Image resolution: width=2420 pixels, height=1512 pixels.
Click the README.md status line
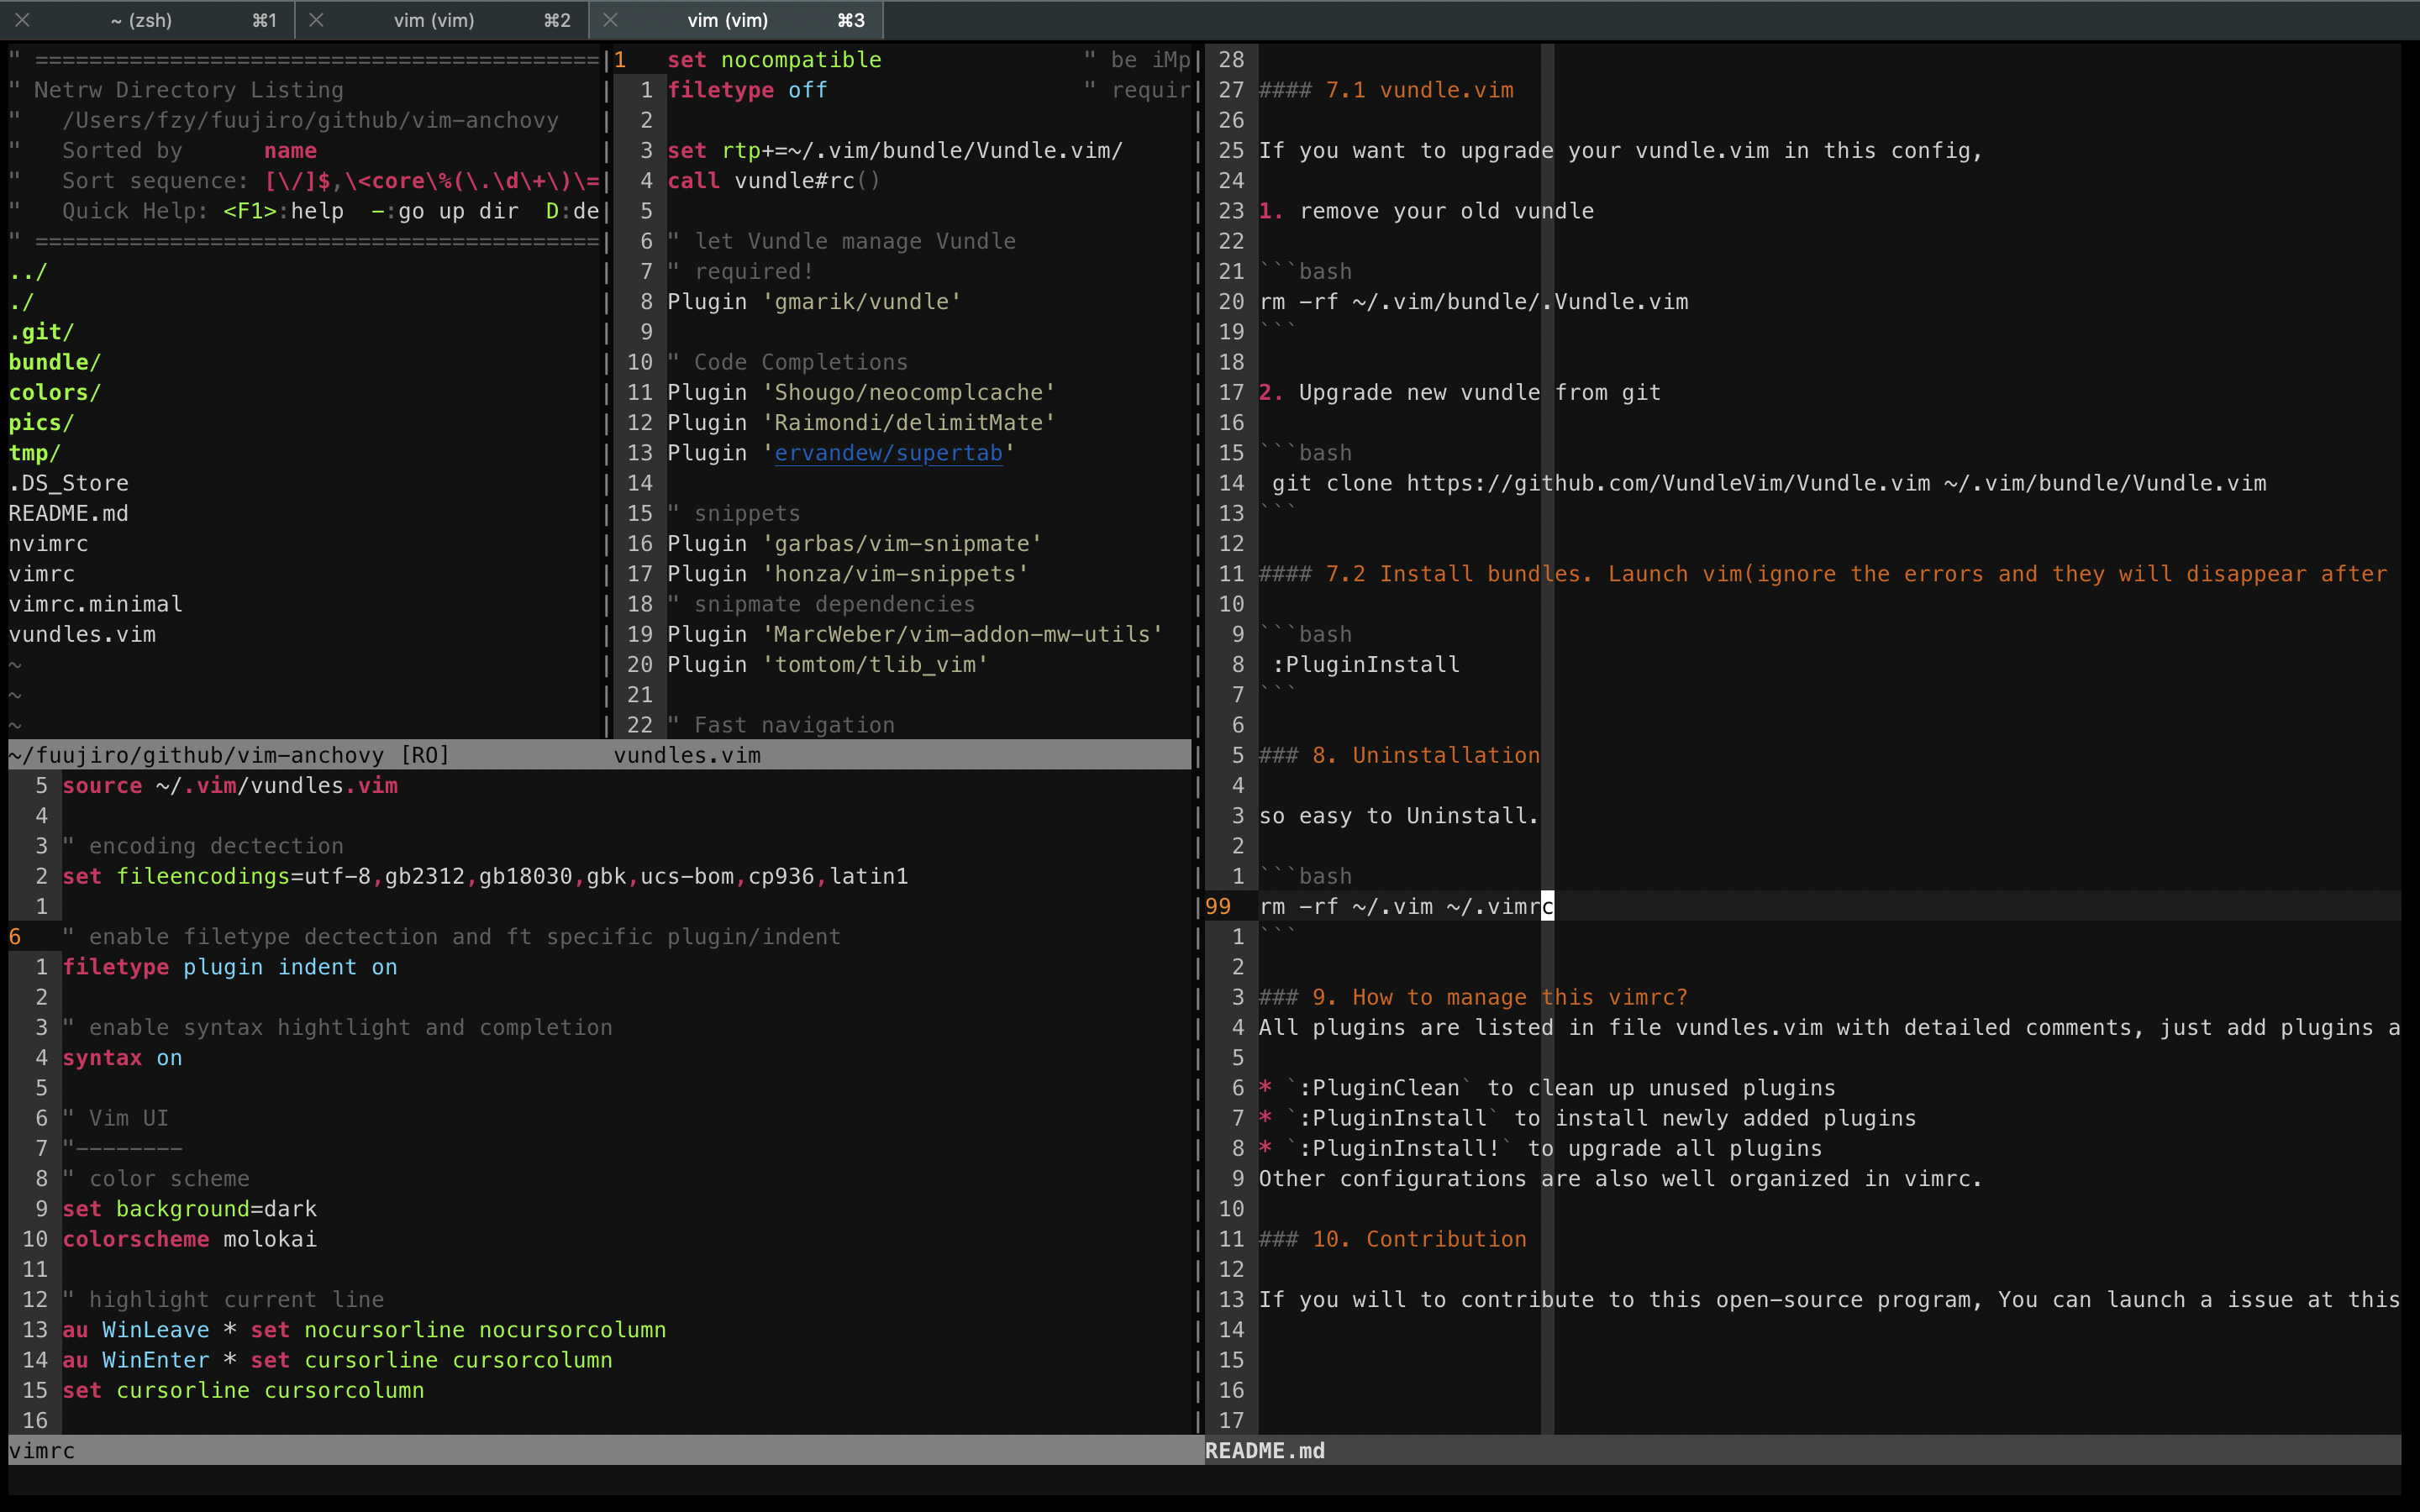[1264, 1450]
